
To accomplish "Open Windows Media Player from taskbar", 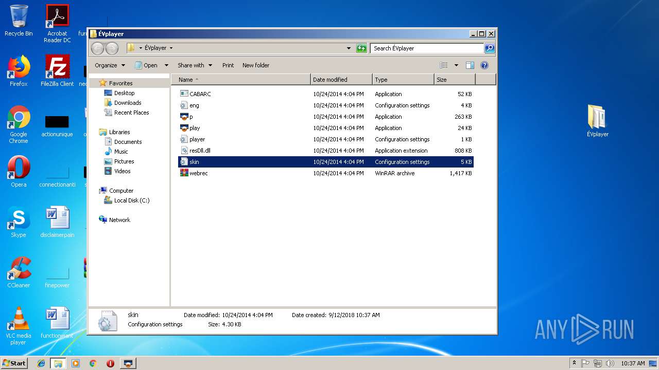I will coord(76,363).
